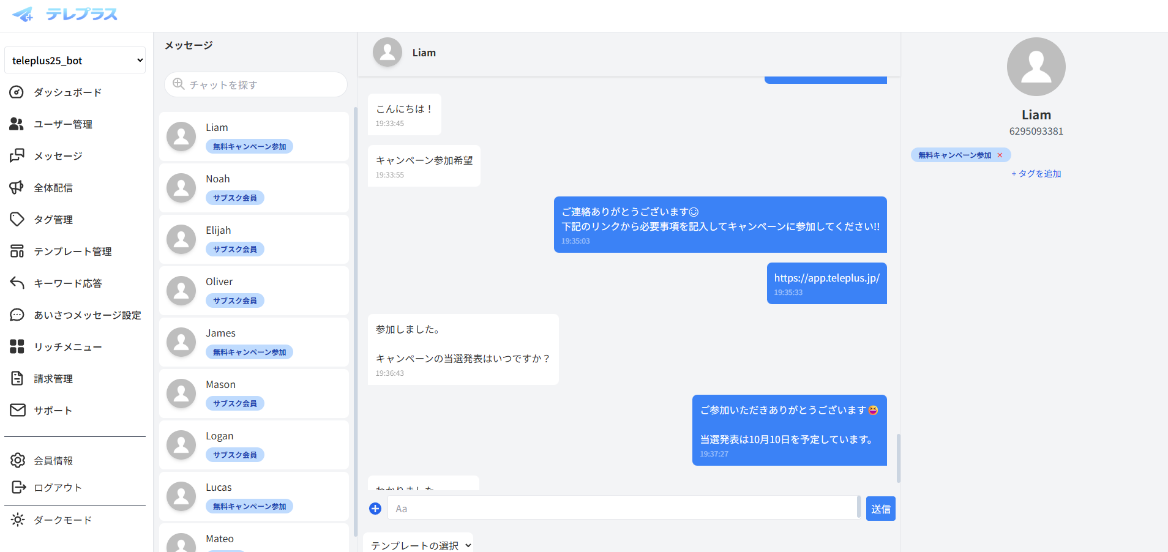The image size is (1168, 552).
Task: Click Liam's large profile avatar
Action: point(1036,67)
